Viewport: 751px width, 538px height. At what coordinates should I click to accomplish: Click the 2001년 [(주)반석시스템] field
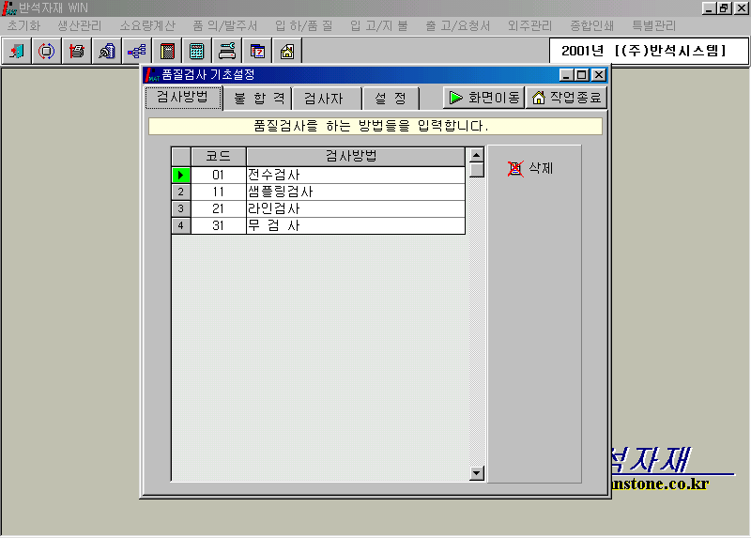649,51
